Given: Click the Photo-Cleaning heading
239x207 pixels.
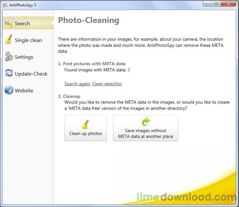Looking at the screenshot, I should click(x=89, y=20).
